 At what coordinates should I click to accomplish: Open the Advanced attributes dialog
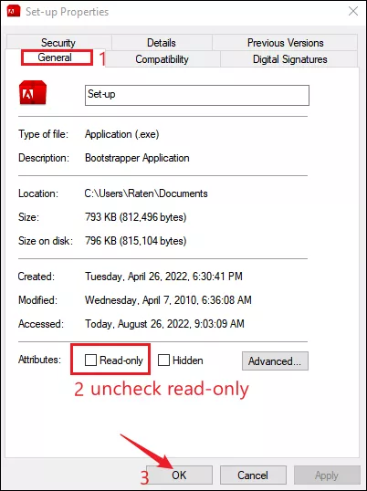(x=275, y=361)
